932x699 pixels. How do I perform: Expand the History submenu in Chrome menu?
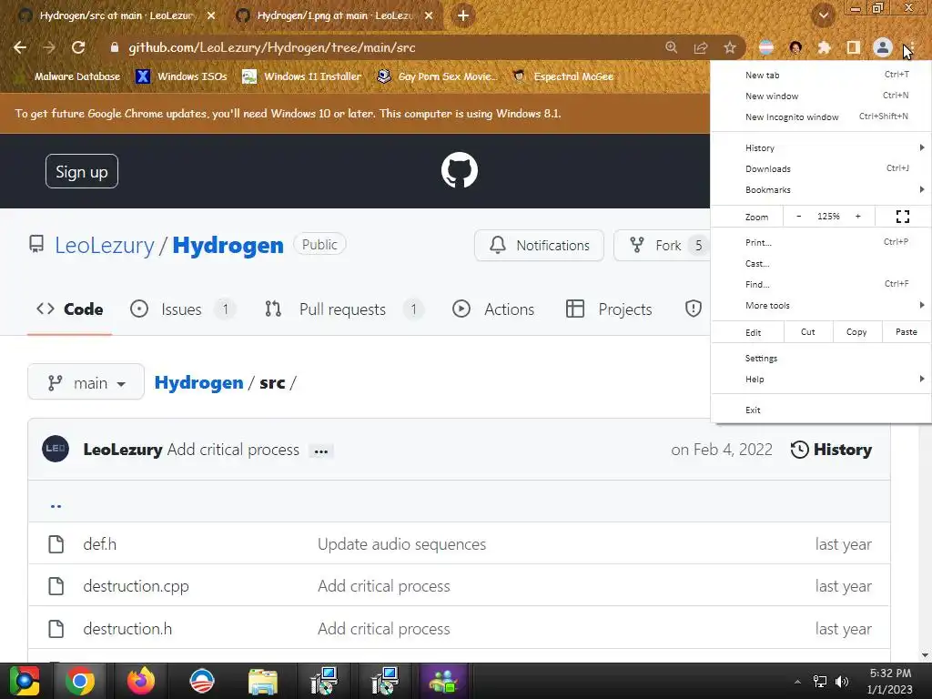(x=821, y=148)
